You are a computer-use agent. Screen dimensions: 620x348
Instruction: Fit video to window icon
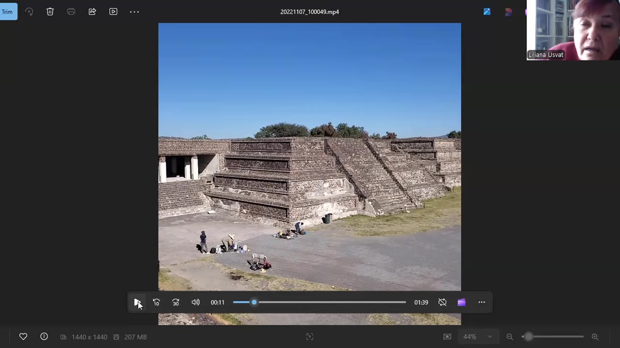(x=447, y=337)
